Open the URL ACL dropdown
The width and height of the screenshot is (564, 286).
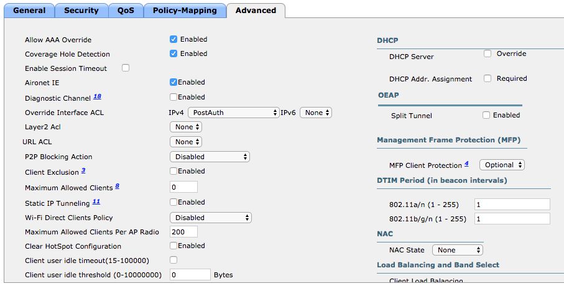point(186,142)
